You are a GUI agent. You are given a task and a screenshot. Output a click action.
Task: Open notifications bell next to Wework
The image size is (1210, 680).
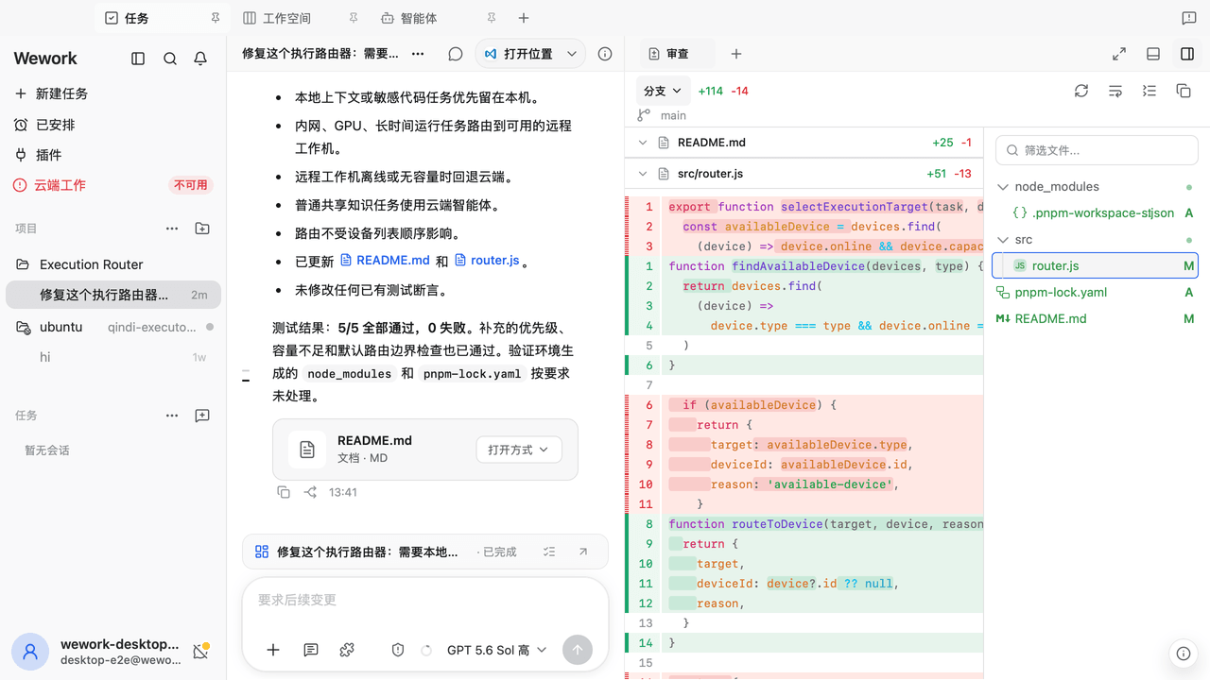click(200, 59)
